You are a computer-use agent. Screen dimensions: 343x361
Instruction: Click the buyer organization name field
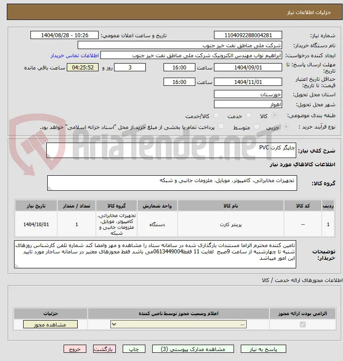pyautogui.click(x=180, y=45)
